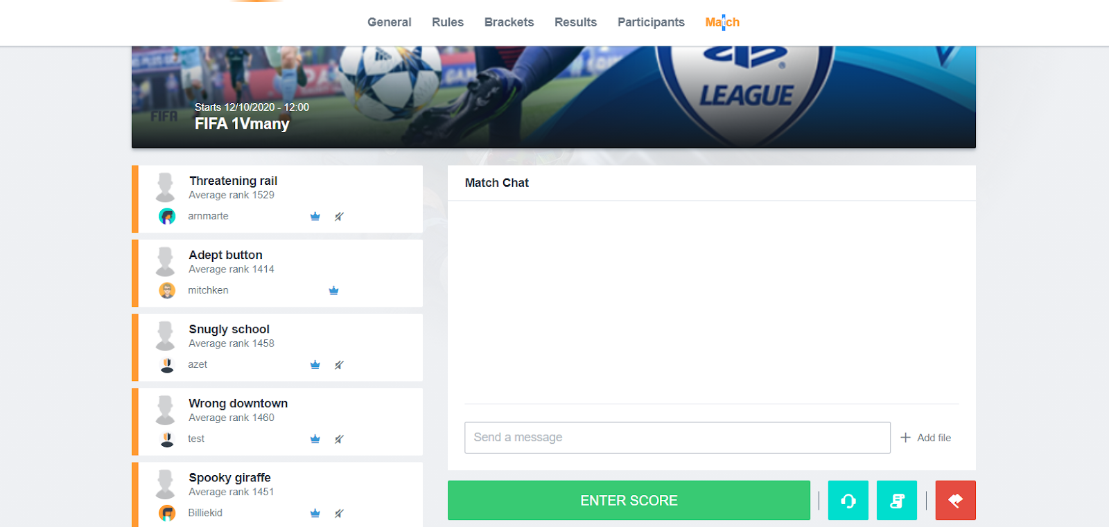The image size is (1109, 527).
Task: Open the Results tab
Action: click(x=575, y=22)
